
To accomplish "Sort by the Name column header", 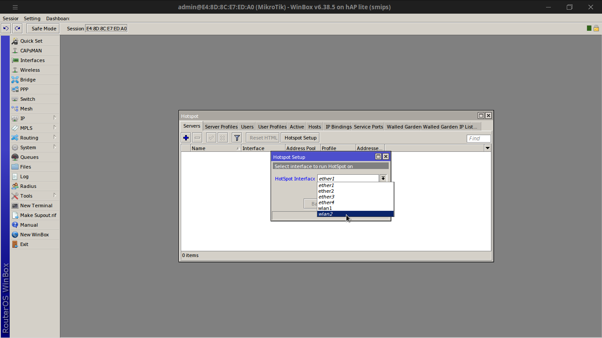I will tap(216, 148).
